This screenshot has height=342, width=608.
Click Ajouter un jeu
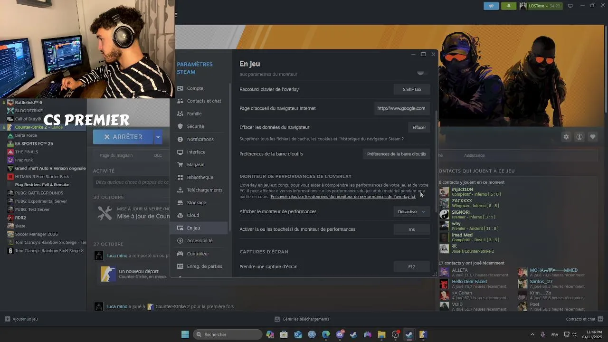coord(21,319)
